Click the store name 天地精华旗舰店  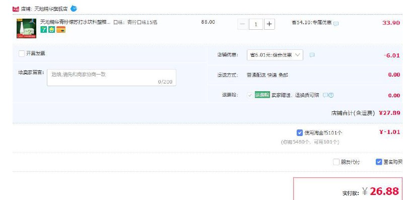[51, 9]
